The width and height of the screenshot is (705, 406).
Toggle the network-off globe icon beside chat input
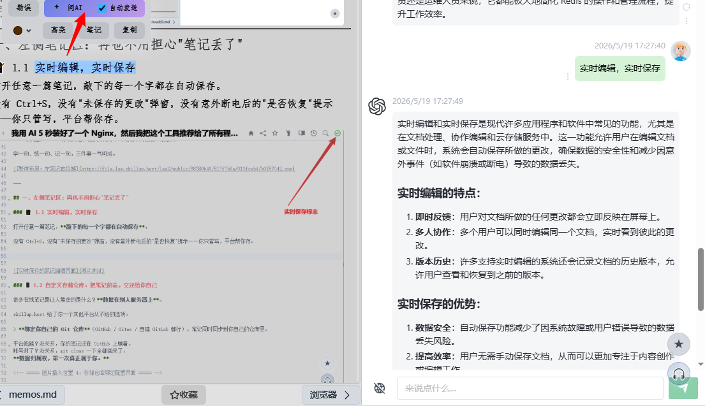(x=380, y=388)
